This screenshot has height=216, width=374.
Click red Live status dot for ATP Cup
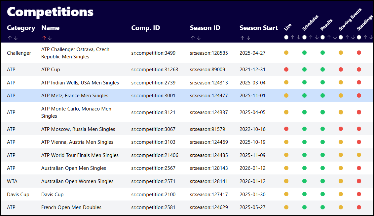286,70
